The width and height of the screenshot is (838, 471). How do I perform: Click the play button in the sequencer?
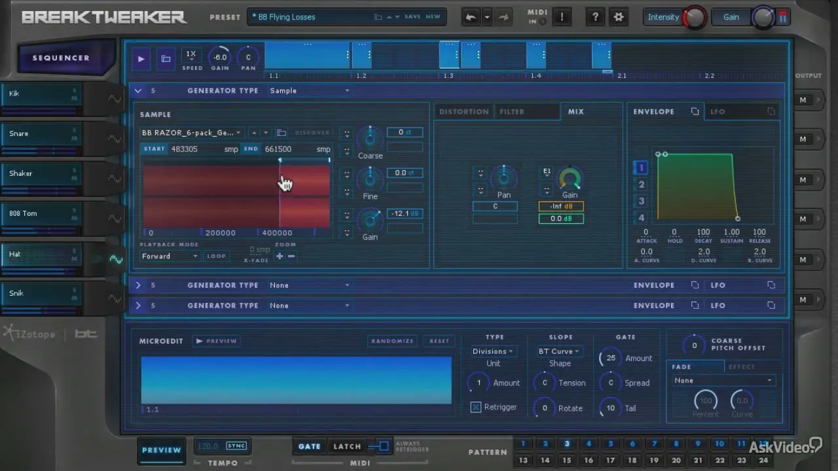click(141, 59)
